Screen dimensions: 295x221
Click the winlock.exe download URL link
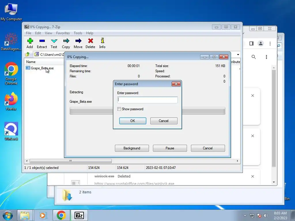click(134, 184)
